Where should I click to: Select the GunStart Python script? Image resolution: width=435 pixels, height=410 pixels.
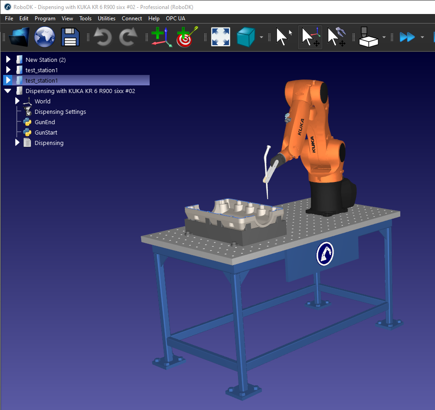[x=46, y=132]
